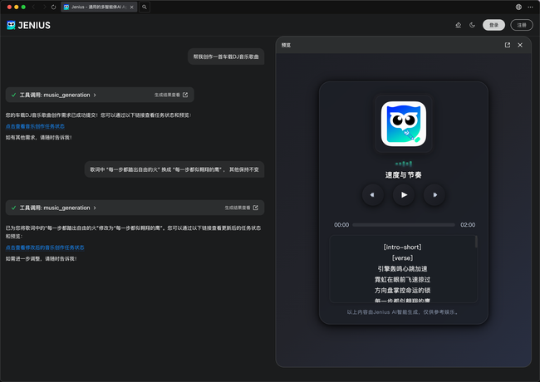The width and height of the screenshot is (540, 382).
Task: Click the 注册 register button
Action: tap(522, 25)
